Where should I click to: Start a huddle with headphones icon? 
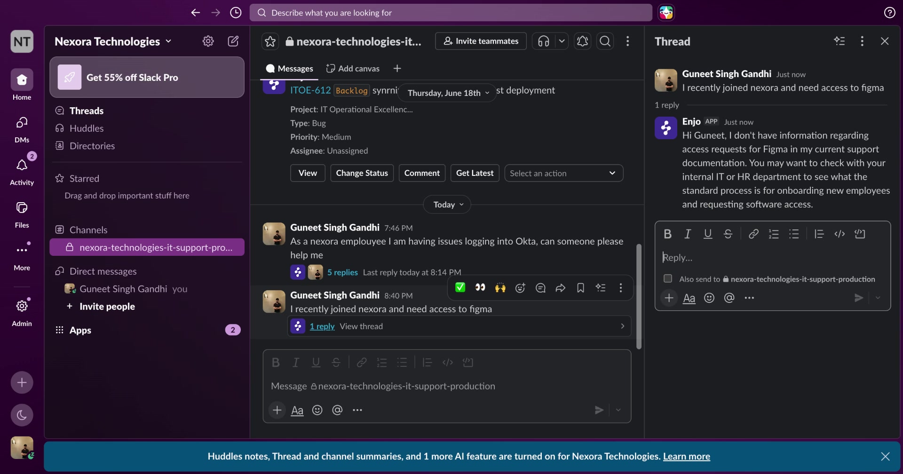tap(543, 41)
